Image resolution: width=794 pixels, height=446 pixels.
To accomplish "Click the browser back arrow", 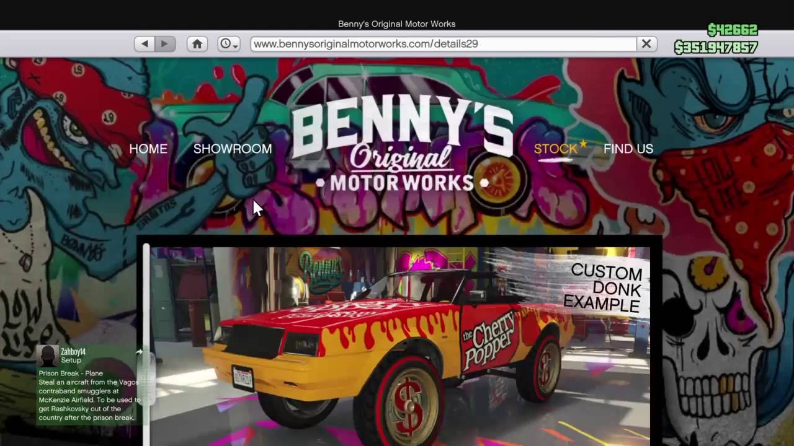I will click(145, 44).
